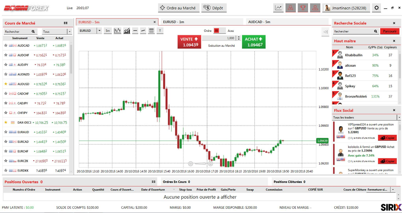Open the indicators chart icon
402x213 pixels.
(x=127, y=31)
